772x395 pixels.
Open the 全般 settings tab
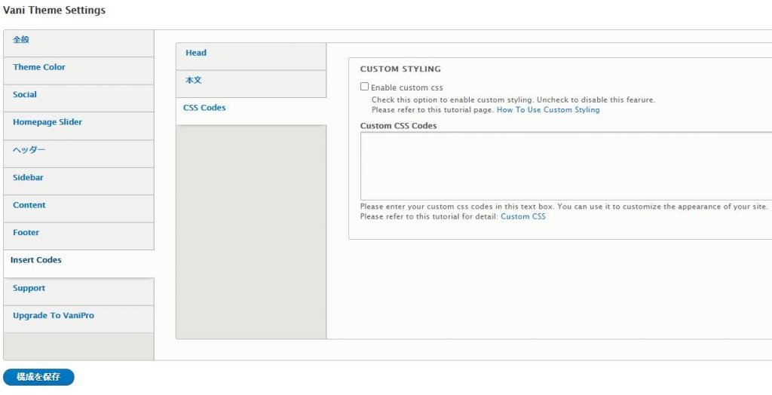[x=78, y=43]
